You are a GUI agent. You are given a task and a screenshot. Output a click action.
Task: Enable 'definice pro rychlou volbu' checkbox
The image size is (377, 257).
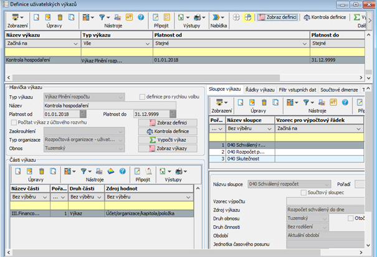tap(142, 98)
